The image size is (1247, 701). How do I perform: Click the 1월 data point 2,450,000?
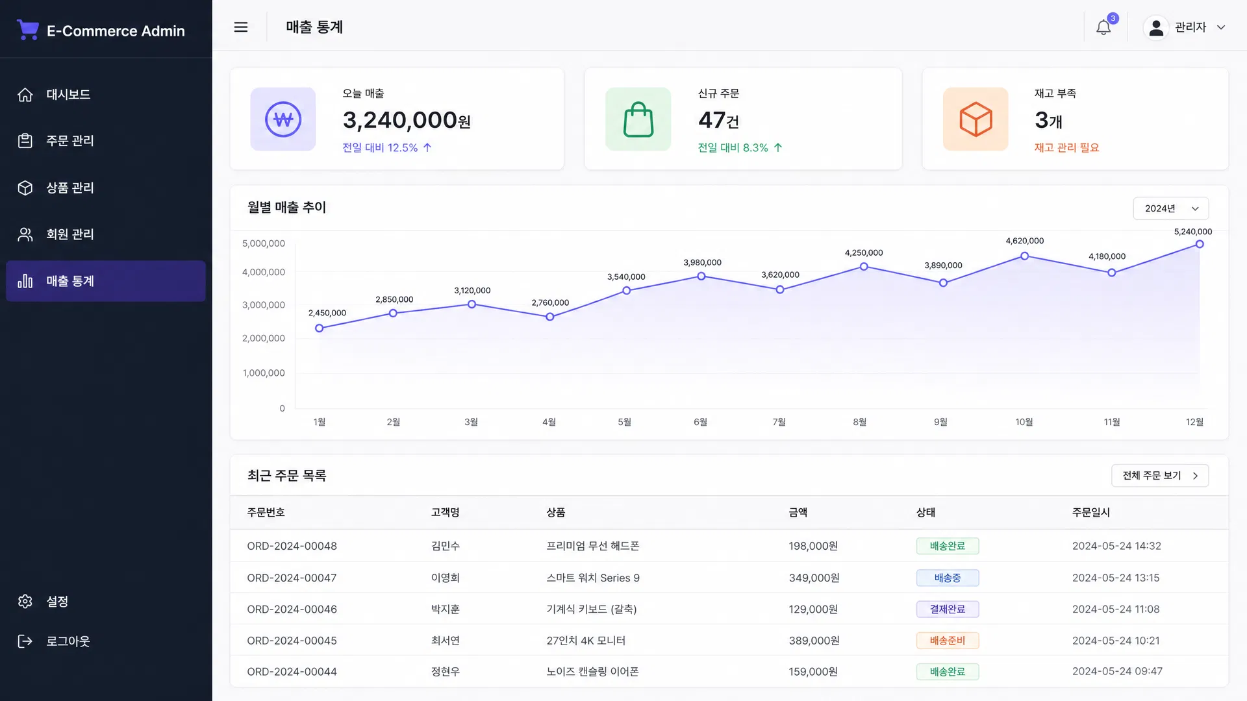tap(319, 328)
